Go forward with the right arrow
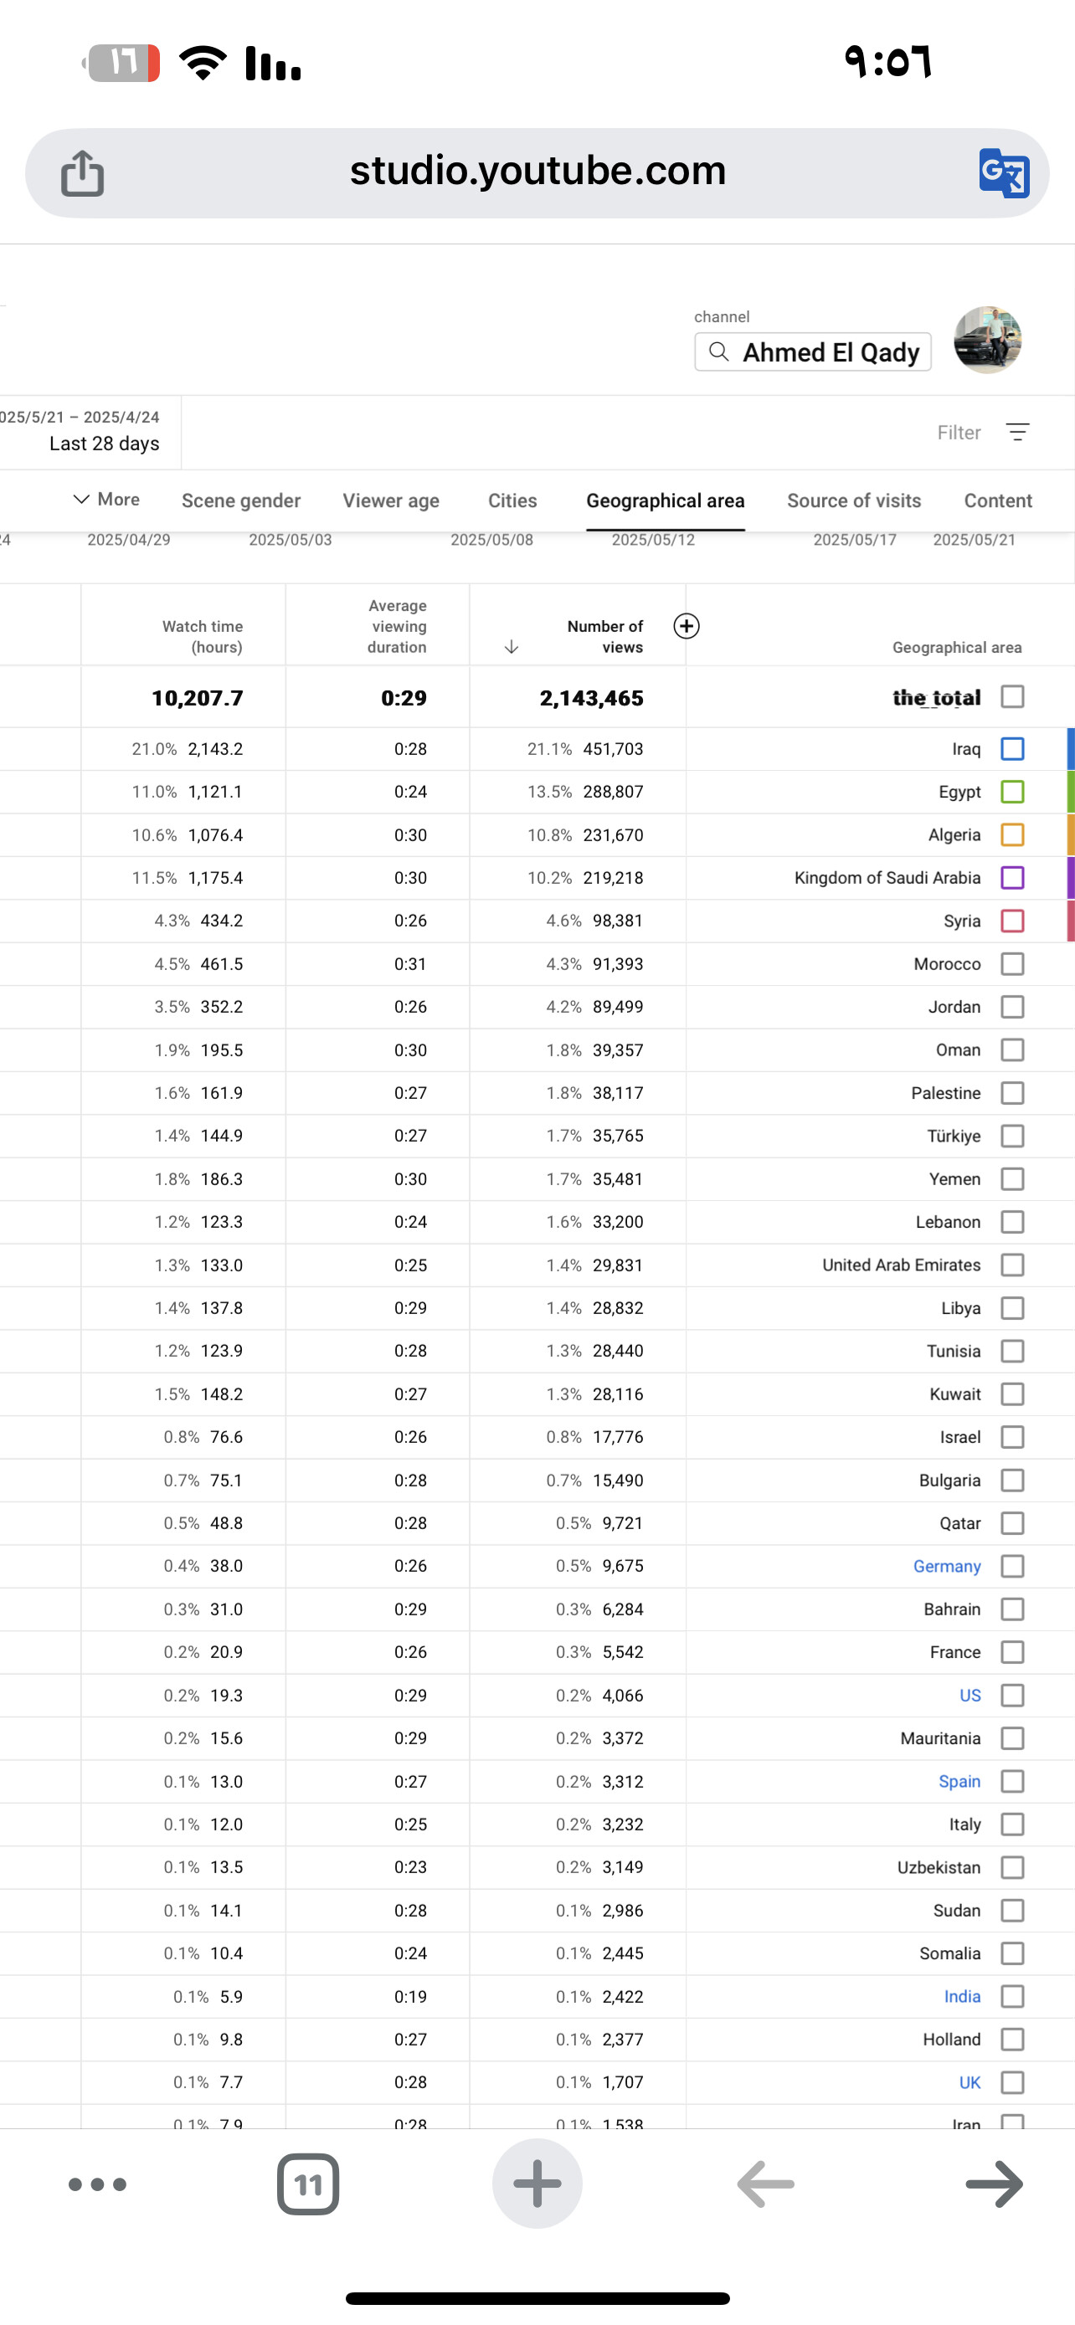The width and height of the screenshot is (1075, 2325). pyautogui.click(x=994, y=2184)
